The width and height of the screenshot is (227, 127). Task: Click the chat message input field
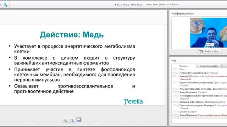pos(199,121)
